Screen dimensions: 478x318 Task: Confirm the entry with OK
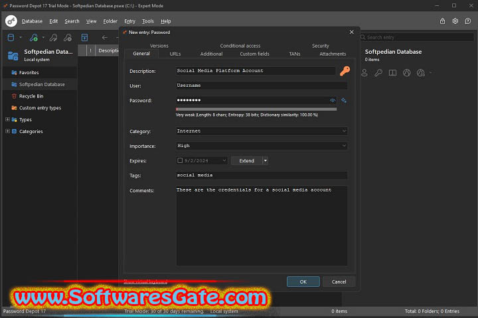click(303, 282)
